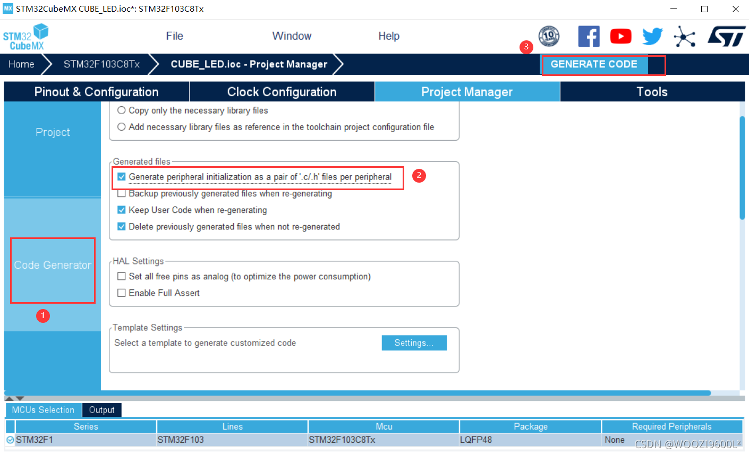The image size is (749, 454).
Task: Go to STM32F103C8Tx breadcrumb
Action: click(101, 64)
